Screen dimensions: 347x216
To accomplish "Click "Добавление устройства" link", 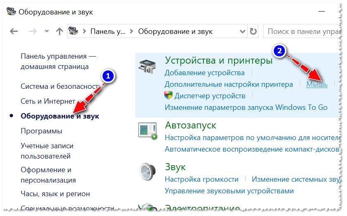I will pos(205,73).
